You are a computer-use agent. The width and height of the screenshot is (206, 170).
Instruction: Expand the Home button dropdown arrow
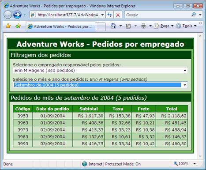point(120,26)
